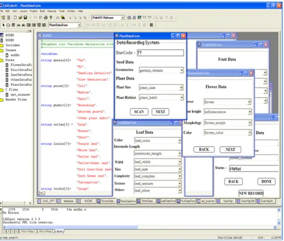Click the BarCode input field

point(160,52)
